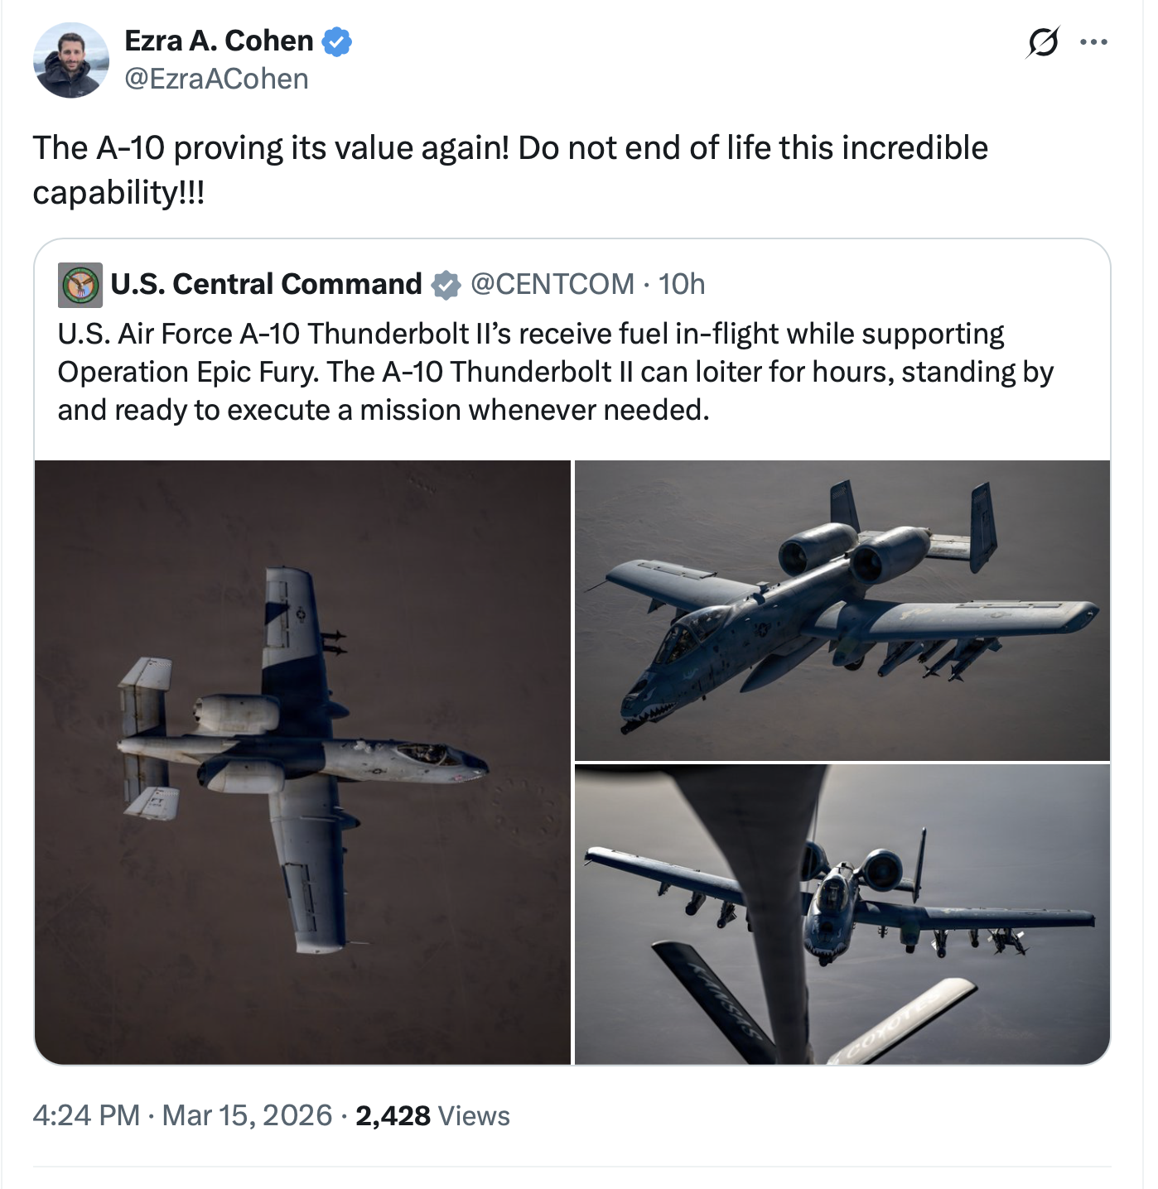Click the Grok slashed-circle icon
Screen dimensions: 1158x1189
[x=1043, y=42]
